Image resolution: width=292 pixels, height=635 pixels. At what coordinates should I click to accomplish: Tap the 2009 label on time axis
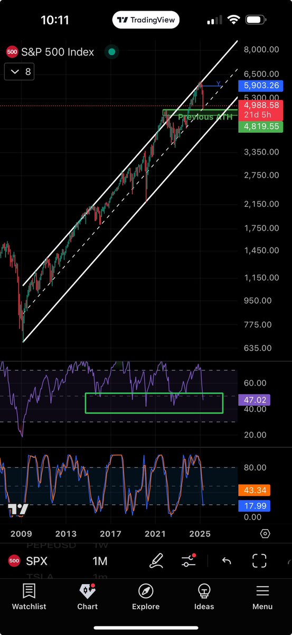point(21,533)
